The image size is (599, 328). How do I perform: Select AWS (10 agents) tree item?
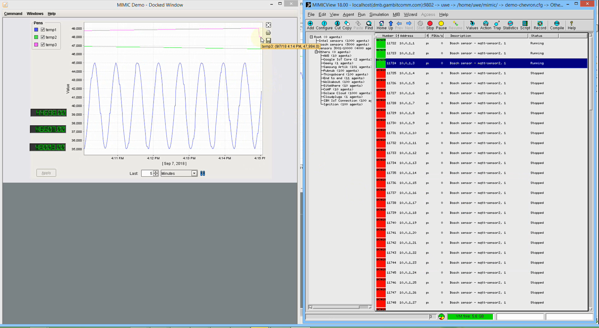[337, 56]
